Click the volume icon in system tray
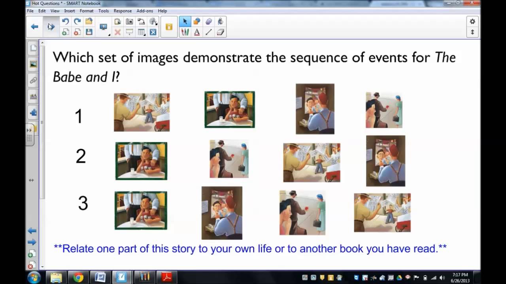The image size is (506, 284). pos(442,278)
